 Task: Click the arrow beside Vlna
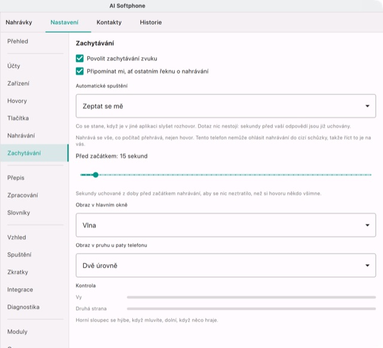(x=367, y=225)
